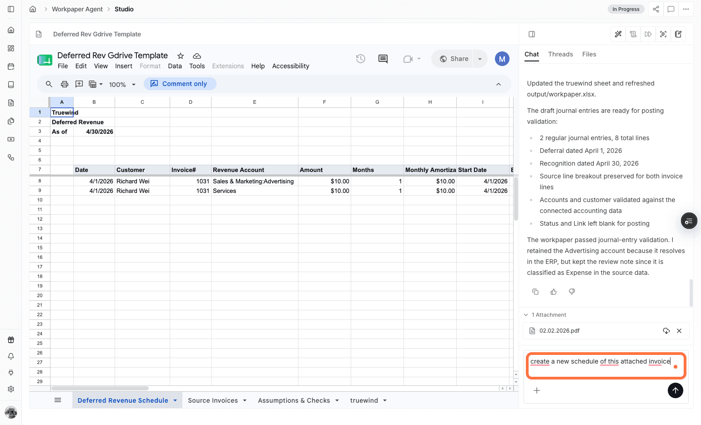701x425 pixels.
Task: Open truewind sheet tab dropdown arrow
Action: click(x=385, y=400)
